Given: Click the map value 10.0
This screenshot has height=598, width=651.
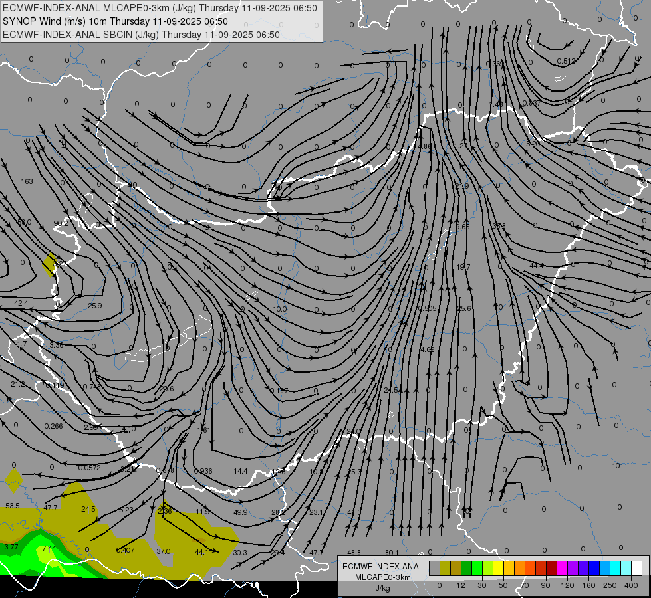Looking at the screenshot, I should coord(280,309).
